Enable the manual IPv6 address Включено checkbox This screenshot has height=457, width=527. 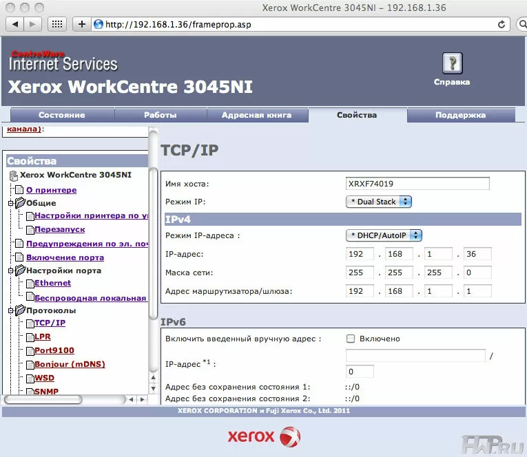[x=350, y=339]
